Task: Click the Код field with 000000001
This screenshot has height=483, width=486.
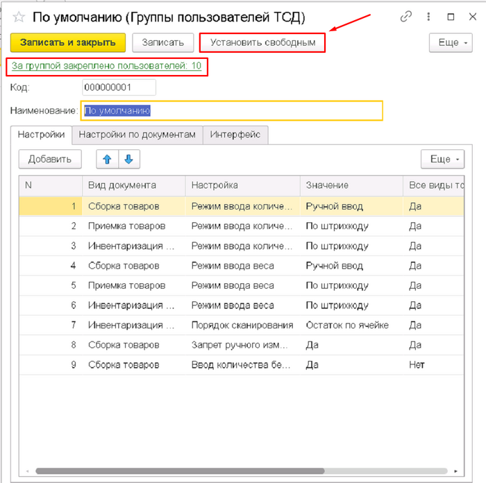Action: click(x=119, y=87)
